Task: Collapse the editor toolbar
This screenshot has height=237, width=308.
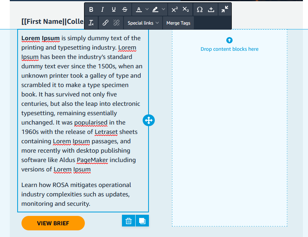Action: [225, 9]
